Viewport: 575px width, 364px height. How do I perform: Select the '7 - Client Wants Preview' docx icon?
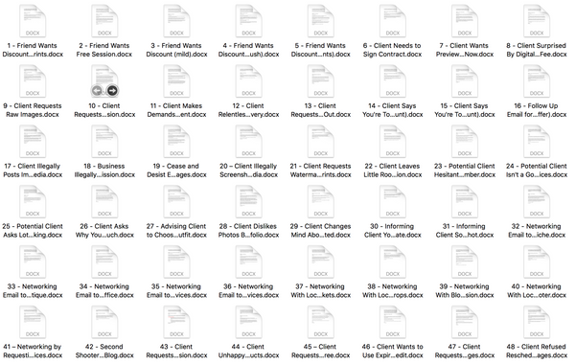pyautogui.click(x=465, y=21)
